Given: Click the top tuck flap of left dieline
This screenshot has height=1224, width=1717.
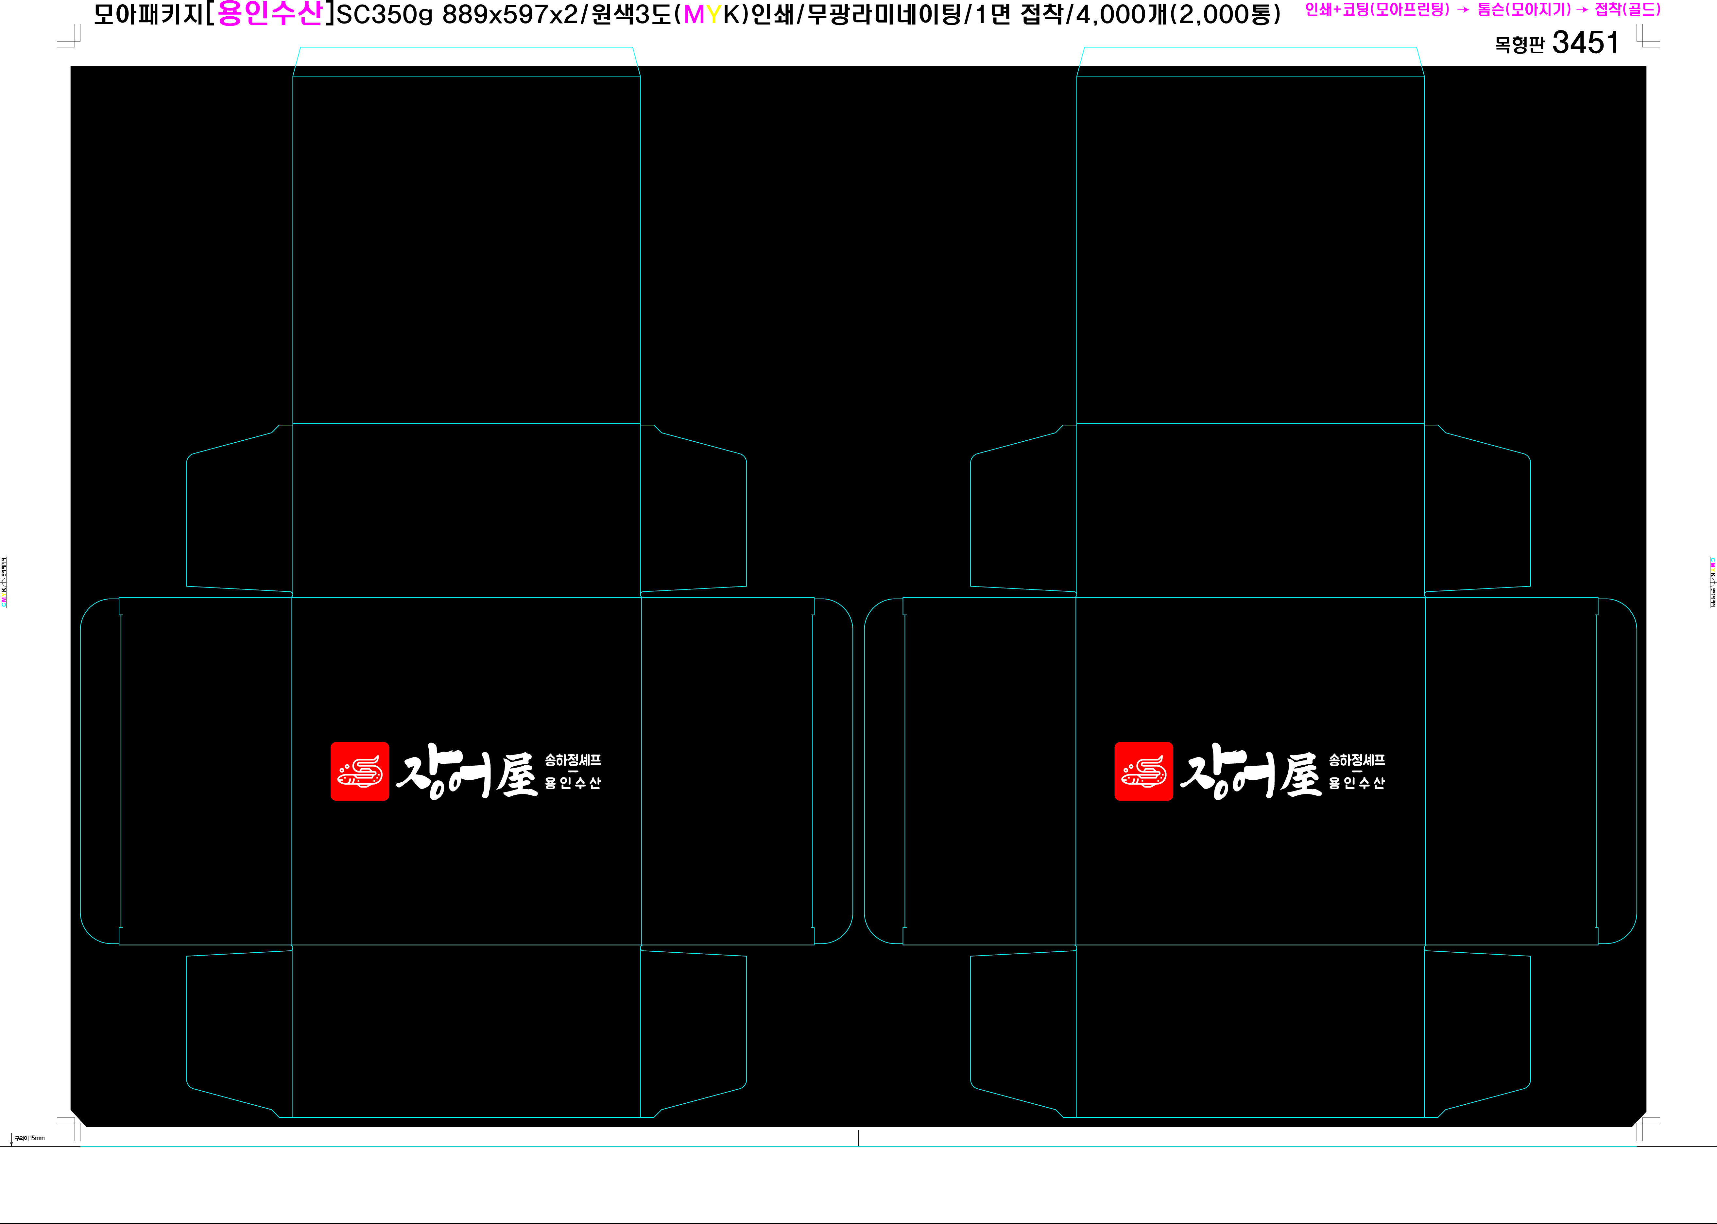Looking at the screenshot, I should (x=467, y=61).
